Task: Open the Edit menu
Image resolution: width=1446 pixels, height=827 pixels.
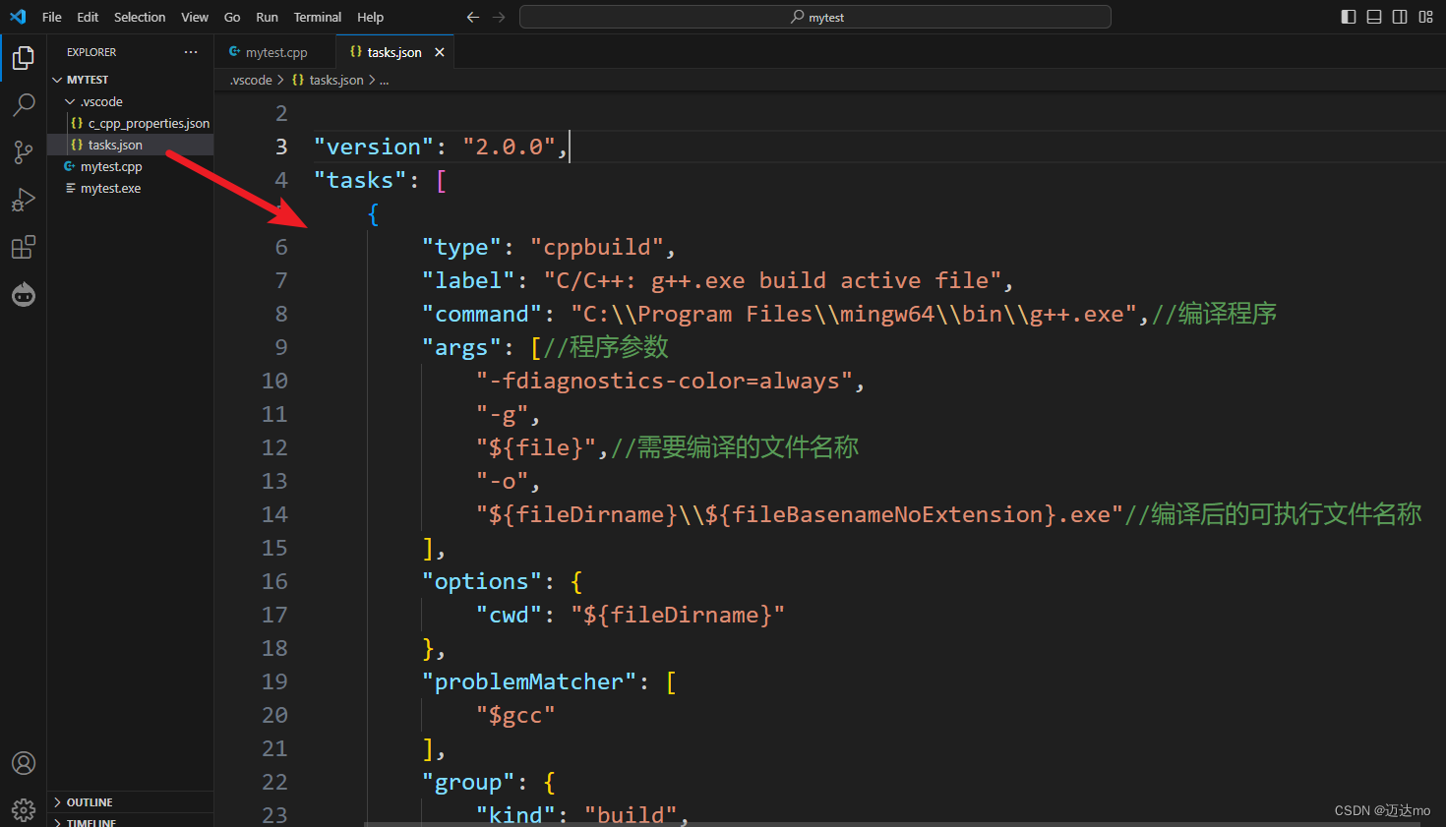Action: coord(88,17)
